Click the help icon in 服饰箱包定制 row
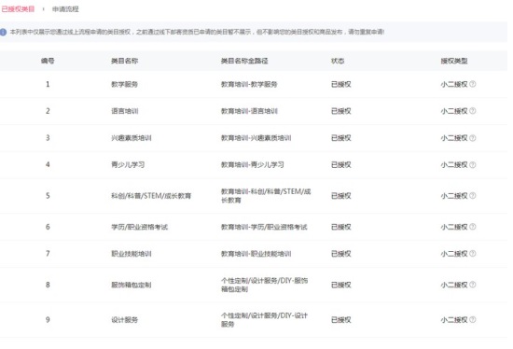Viewport: 513px width, 349px height. pyautogui.click(x=473, y=285)
